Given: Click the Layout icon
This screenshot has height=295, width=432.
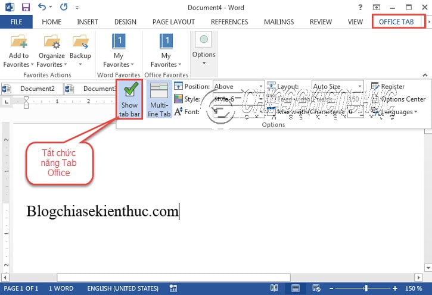Looking at the screenshot, I should click(271, 86).
